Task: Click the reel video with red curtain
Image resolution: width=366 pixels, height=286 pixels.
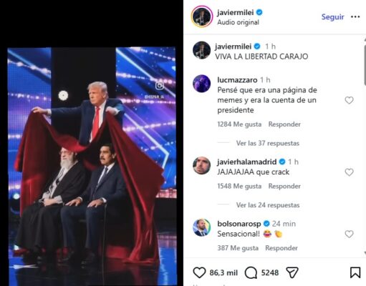Action: point(92,166)
